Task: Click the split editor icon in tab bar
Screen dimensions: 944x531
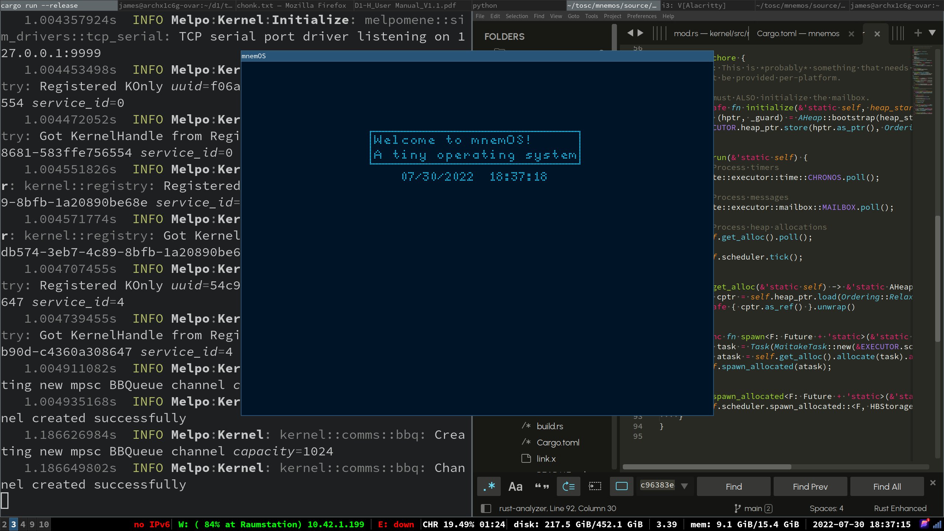Action: 901,33
